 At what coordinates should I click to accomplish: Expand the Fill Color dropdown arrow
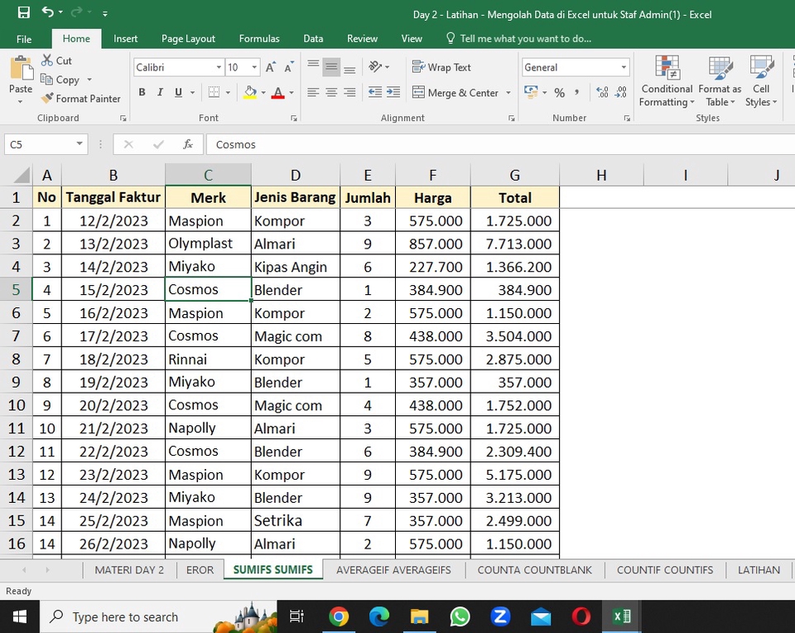263,93
